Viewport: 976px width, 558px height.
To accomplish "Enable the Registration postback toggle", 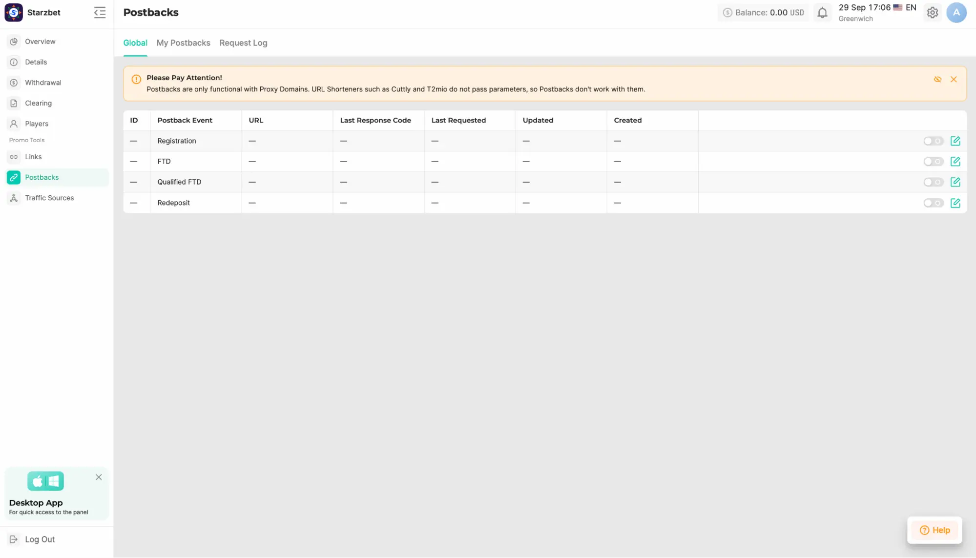I will (x=933, y=141).
